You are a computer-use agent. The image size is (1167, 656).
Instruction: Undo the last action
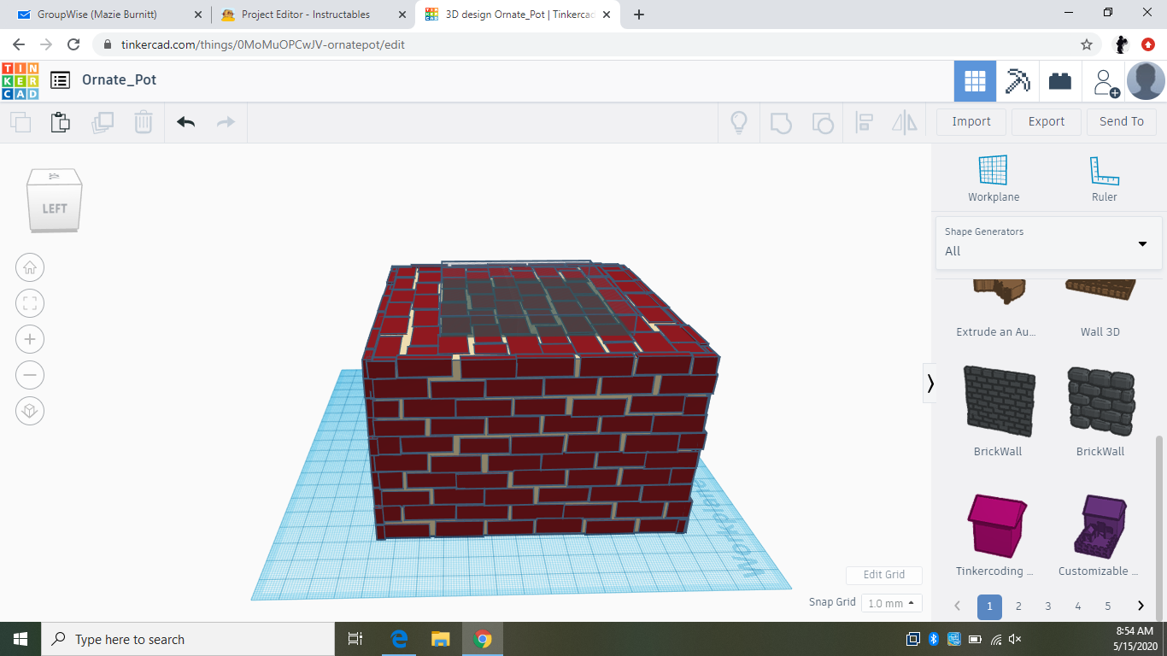[x=185, y=122]
